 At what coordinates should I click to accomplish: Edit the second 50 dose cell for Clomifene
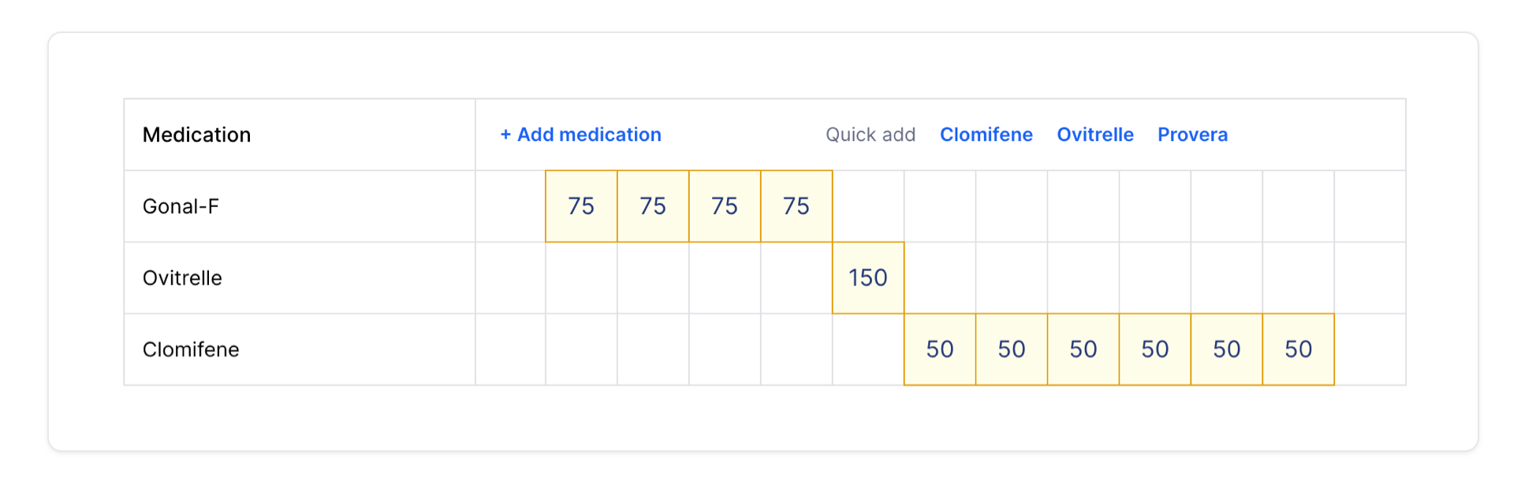(1012, 350)
